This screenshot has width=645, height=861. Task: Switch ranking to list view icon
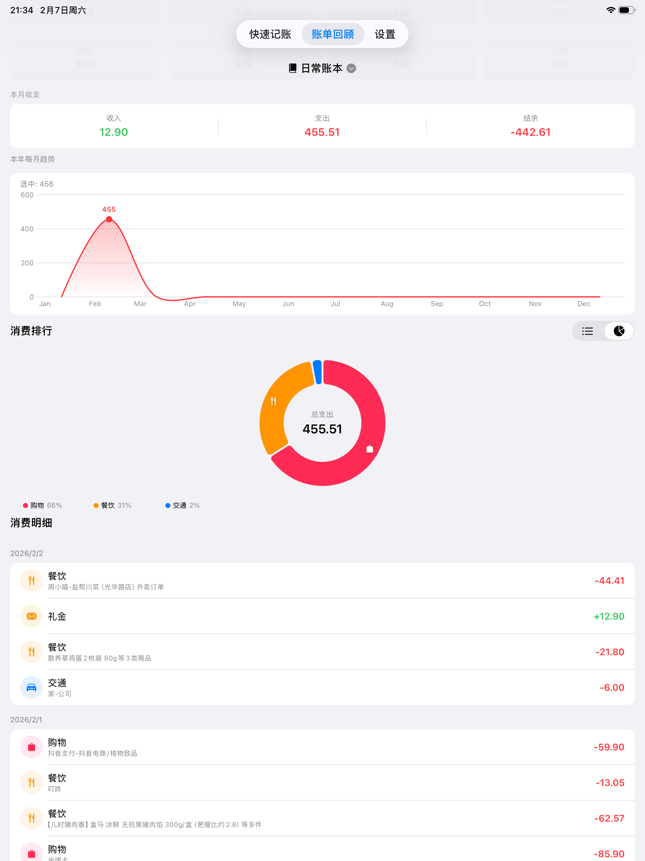pos(587,331)
